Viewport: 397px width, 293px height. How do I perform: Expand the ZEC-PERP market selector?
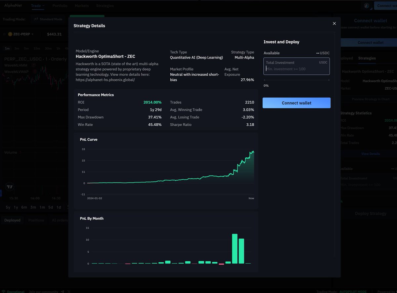(x=32, y=34)
